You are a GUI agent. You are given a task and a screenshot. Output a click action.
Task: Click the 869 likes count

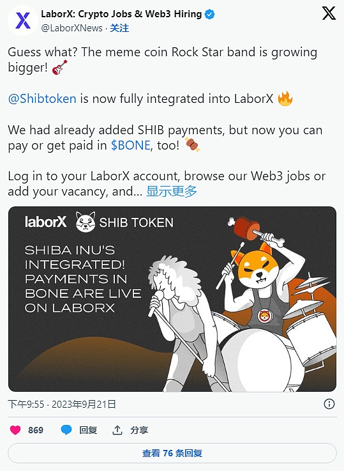tap(36, 430)
